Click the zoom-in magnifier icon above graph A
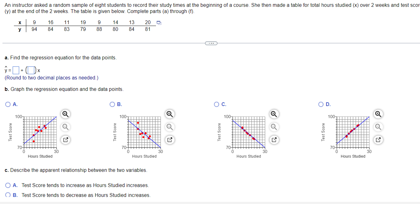 pyautogui.click(x=65, y=114)
